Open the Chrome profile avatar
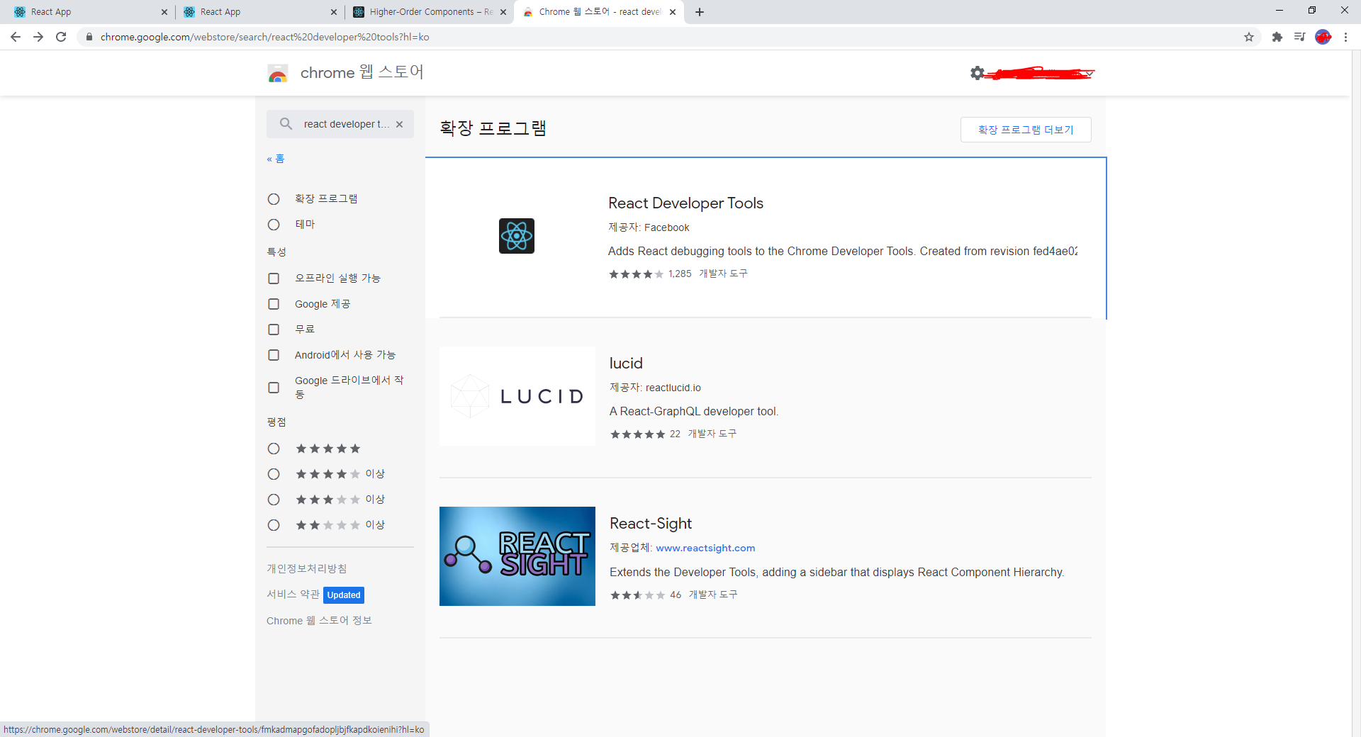 pyautogui.click(x=1323, y=37)
